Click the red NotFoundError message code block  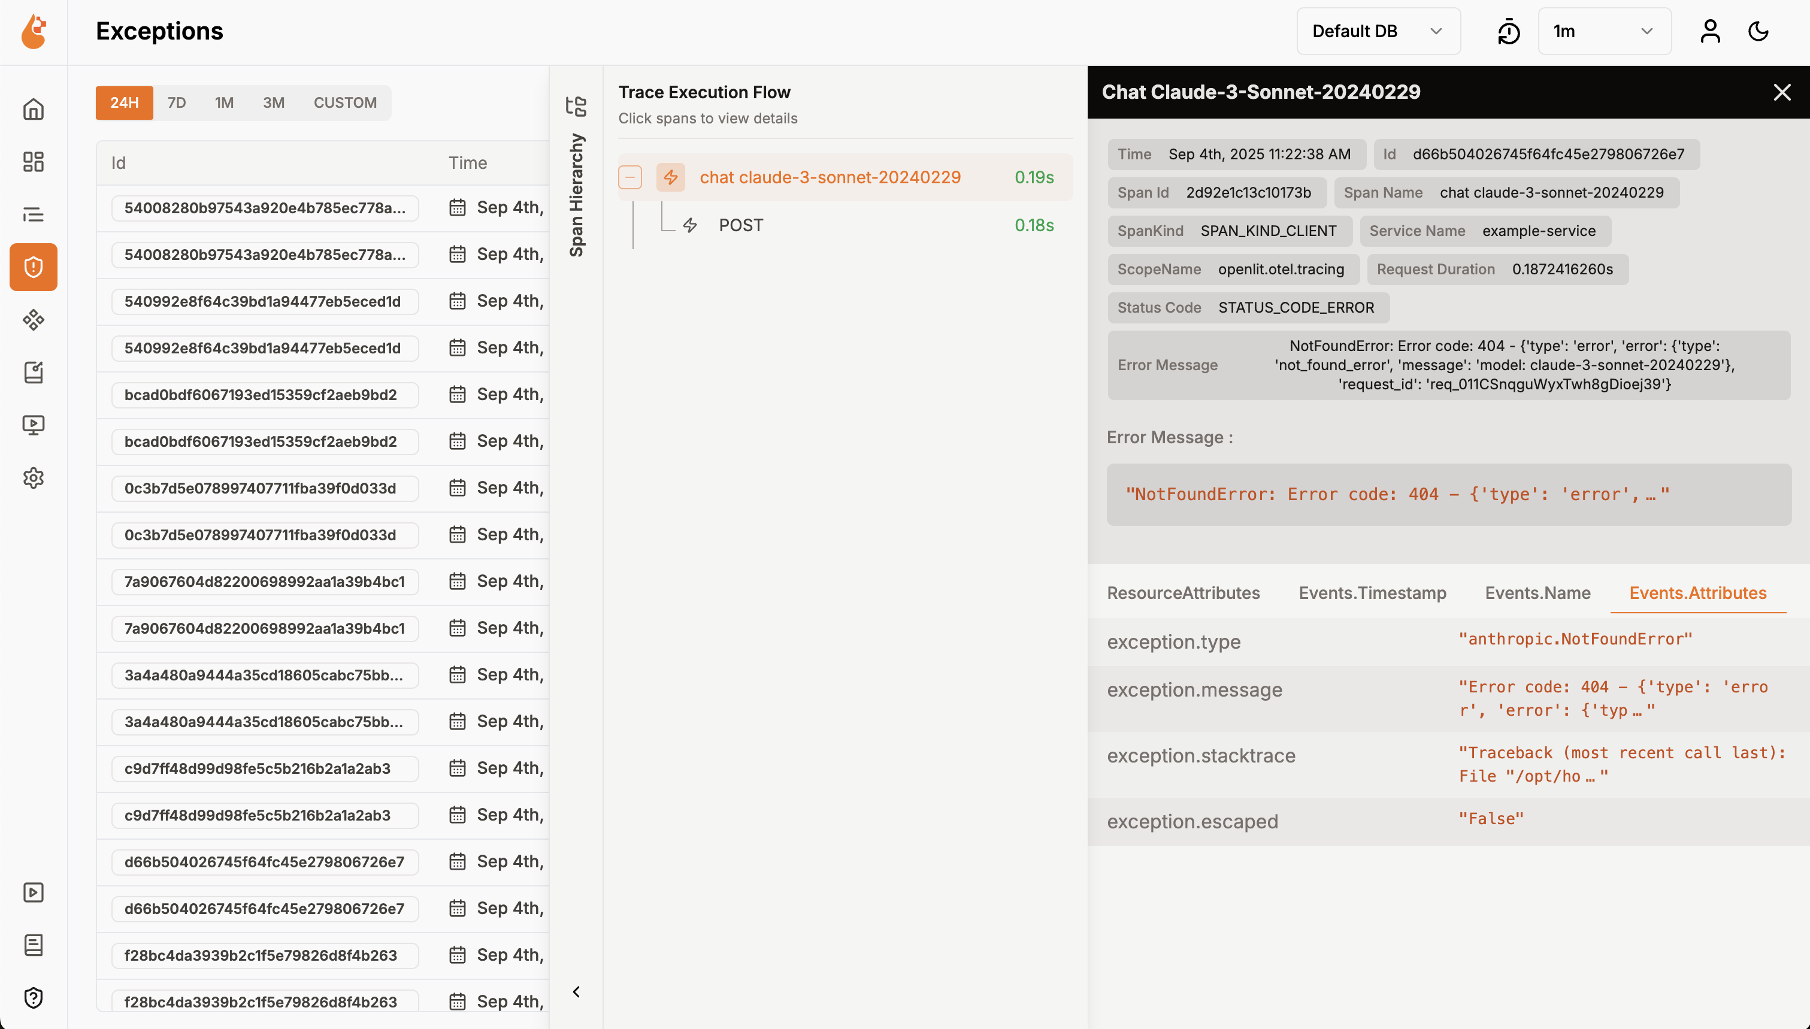click(x=1448, y=494)
